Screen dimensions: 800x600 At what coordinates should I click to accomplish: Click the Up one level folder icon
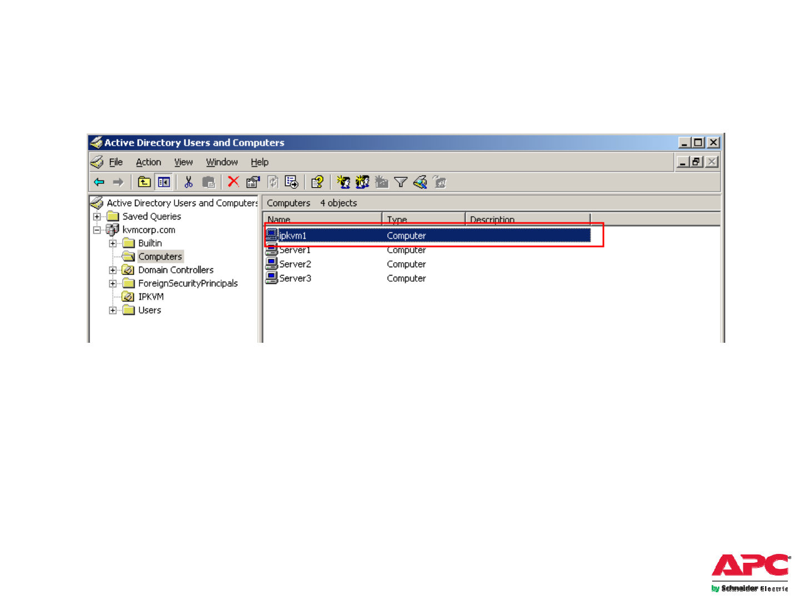[x=144, y=182]
